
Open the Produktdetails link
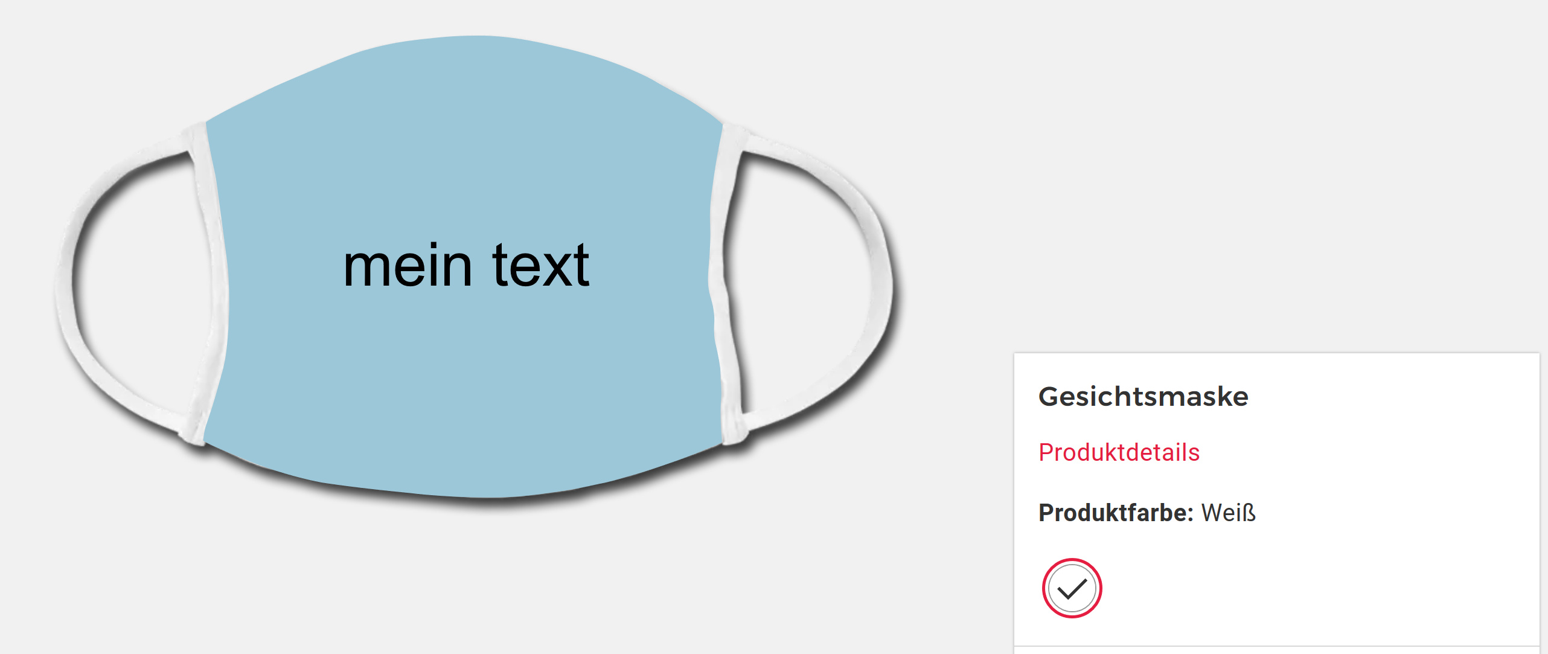pyautogui.click(x=1119, y=452)
